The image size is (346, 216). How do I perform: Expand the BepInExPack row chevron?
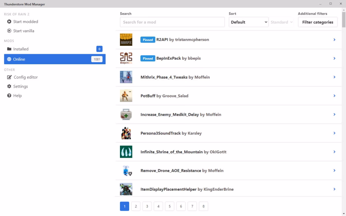click(334, 58)
